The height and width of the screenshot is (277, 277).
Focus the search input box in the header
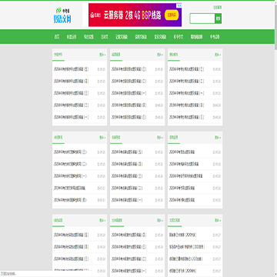tap(202, 18)
